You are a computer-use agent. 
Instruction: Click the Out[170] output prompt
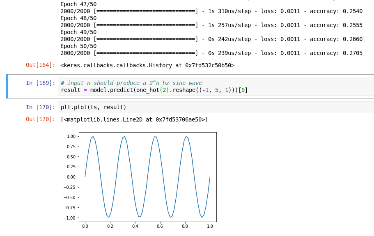tap(40, 119)
